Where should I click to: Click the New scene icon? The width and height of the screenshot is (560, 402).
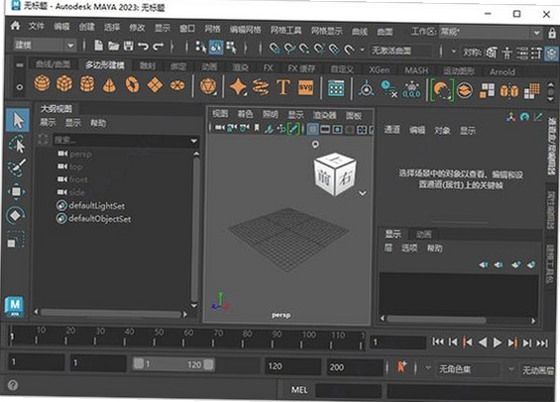tap(98, 46)
